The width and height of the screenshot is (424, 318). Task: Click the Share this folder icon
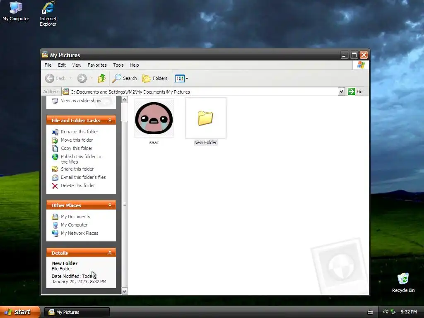point(55,169)
